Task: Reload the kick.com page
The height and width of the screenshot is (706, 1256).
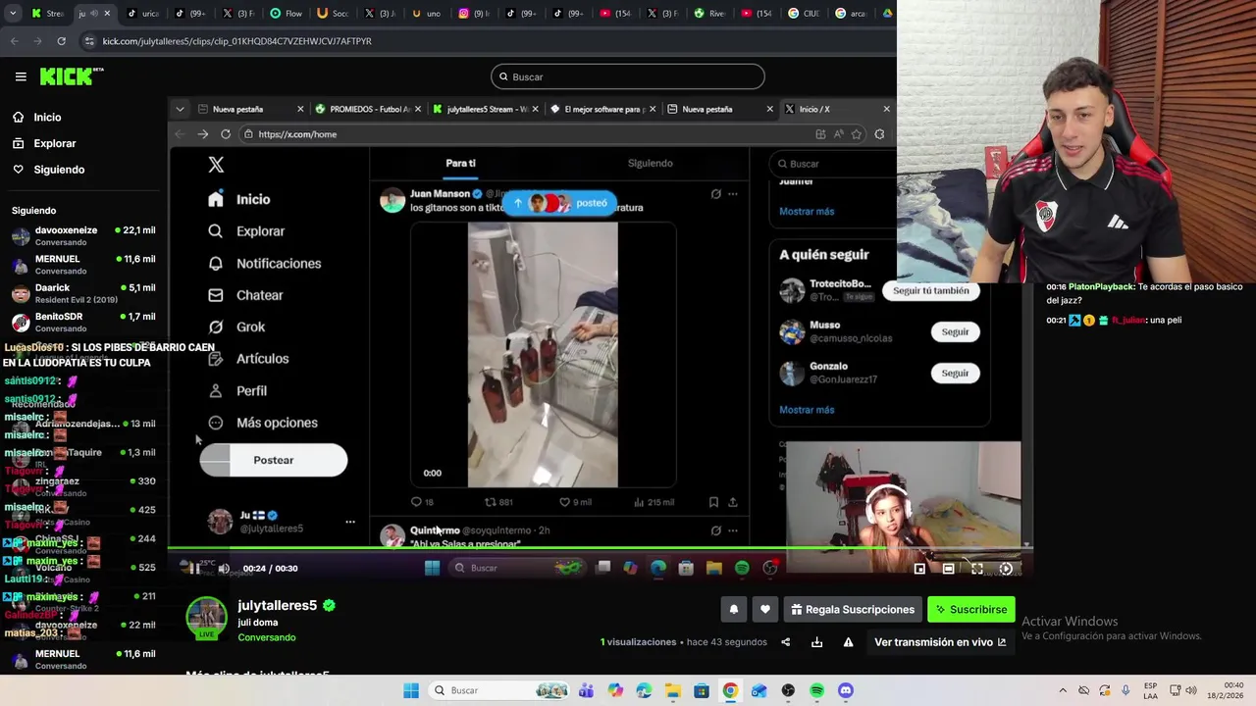Action: pos(61,41)
